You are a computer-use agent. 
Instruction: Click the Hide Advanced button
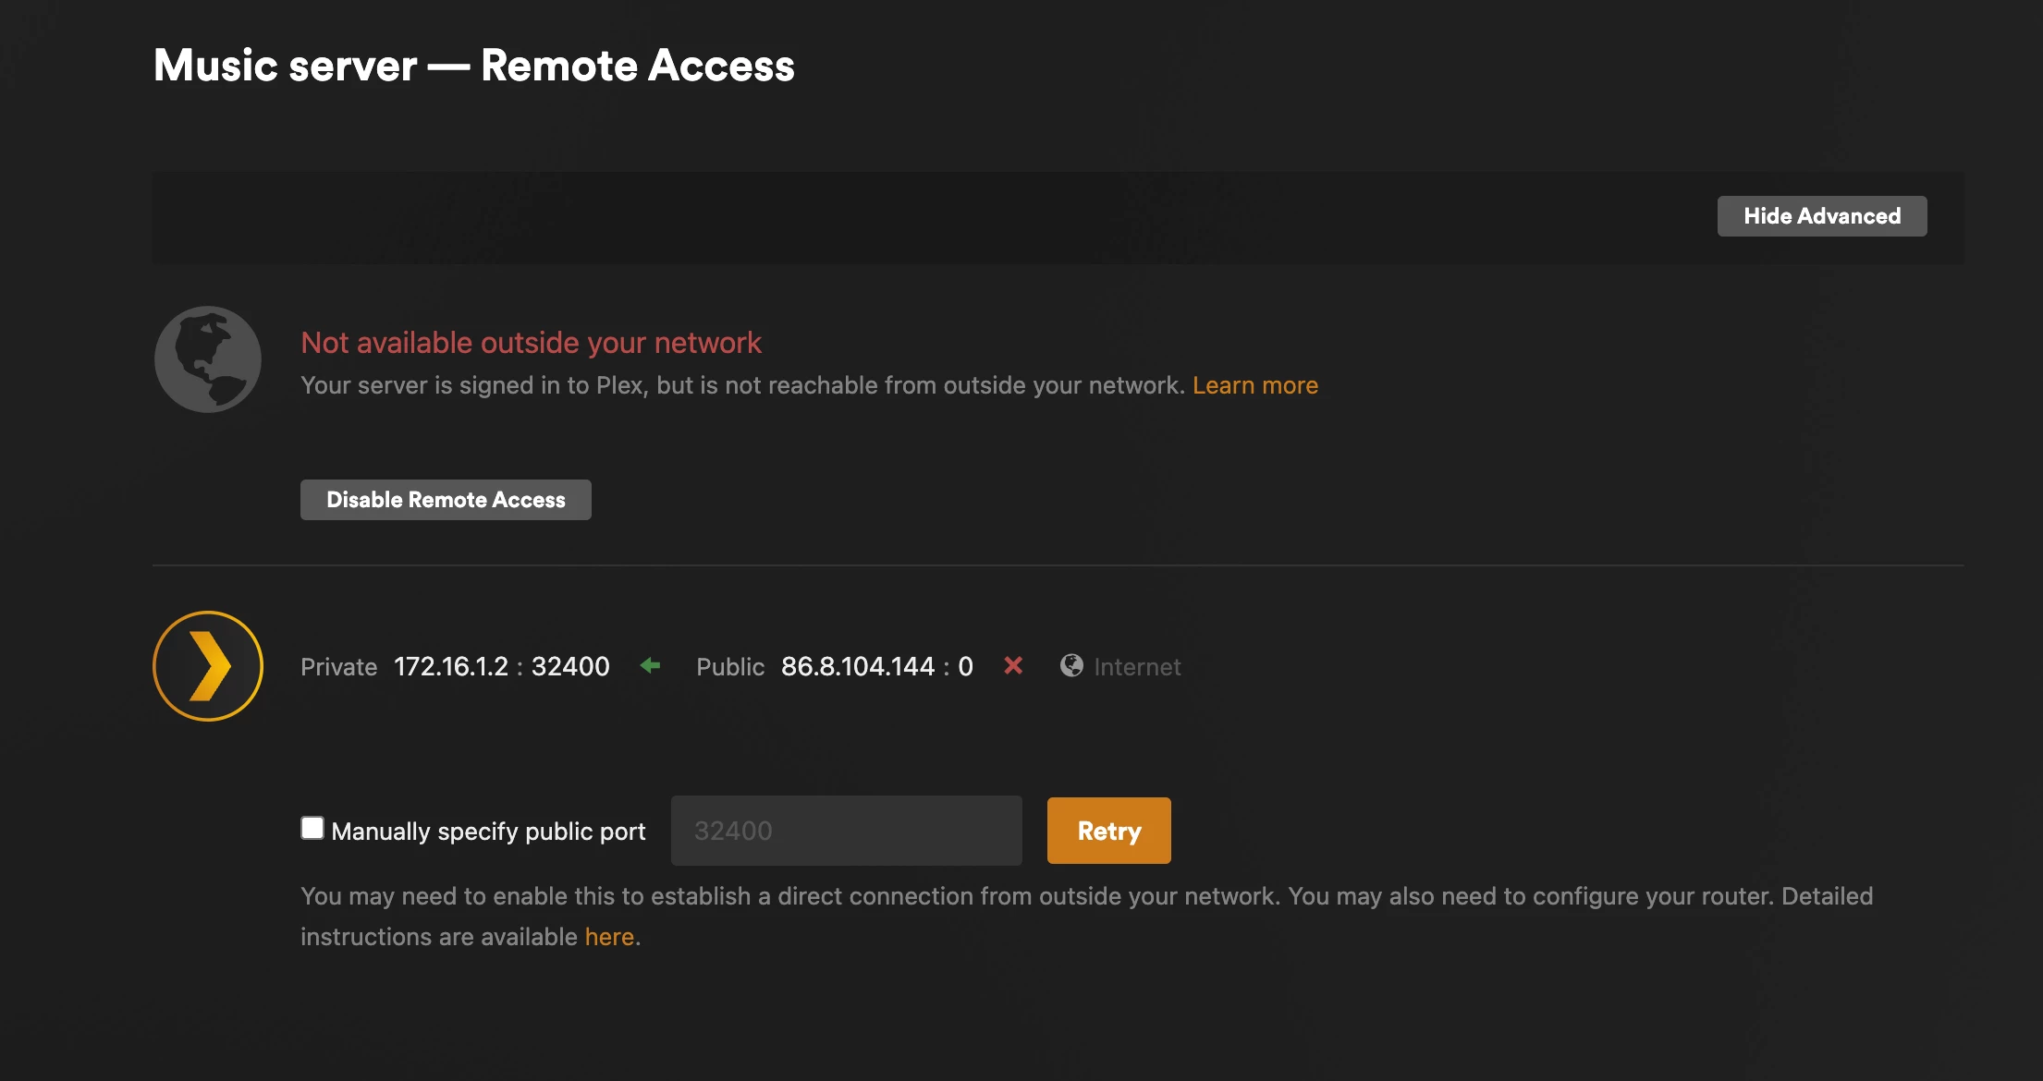[1822, 216]
